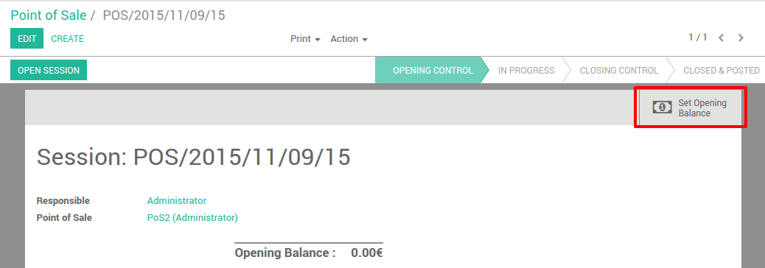Click the EDIT button

(x=27, y=38)
